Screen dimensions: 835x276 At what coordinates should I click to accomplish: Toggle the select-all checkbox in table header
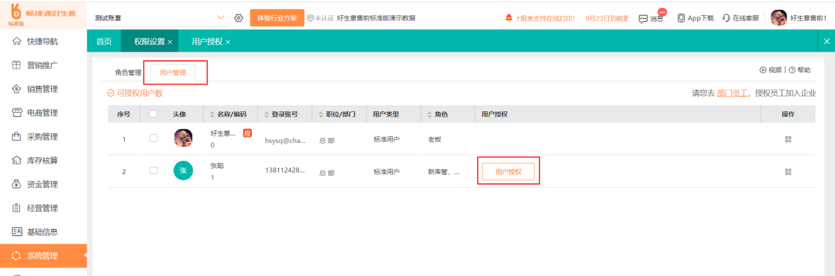coord(153,114)
